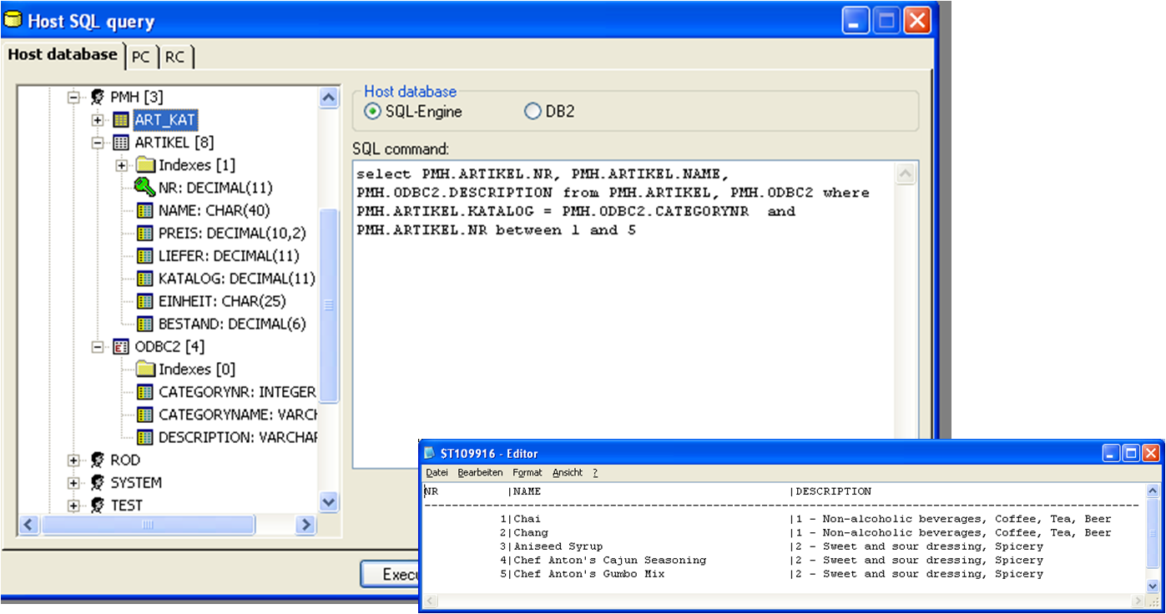Click the ROD schema user icon
The height and width of the screenshot is (614, 1166).
pyautogui.click(x=98, y=460)
